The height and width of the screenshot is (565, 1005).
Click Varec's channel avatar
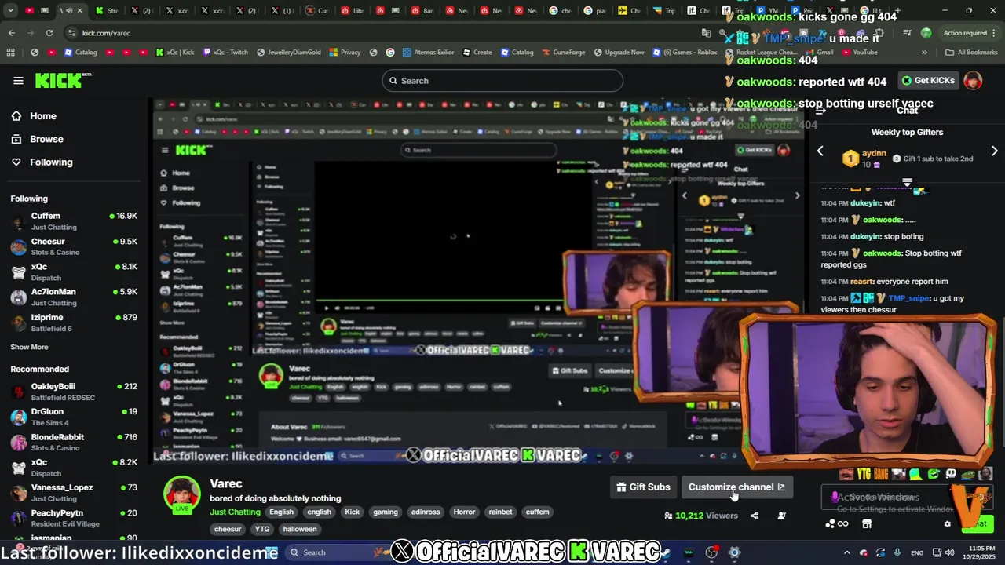click(181, 495)
